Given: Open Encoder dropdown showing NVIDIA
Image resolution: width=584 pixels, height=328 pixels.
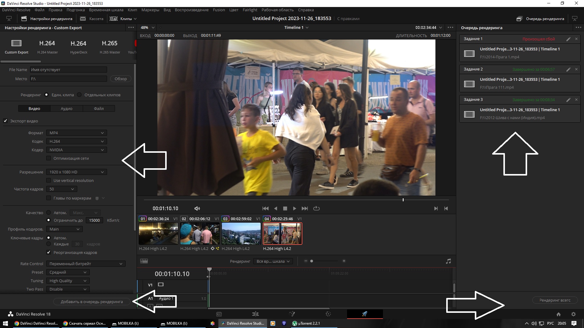Looking at the screenshot, I should point(76,150).
